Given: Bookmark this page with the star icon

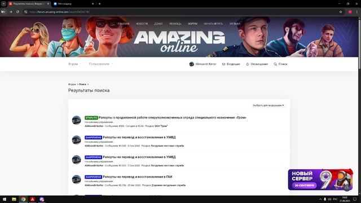Looking at the screenshot, I should pos(341,12).
